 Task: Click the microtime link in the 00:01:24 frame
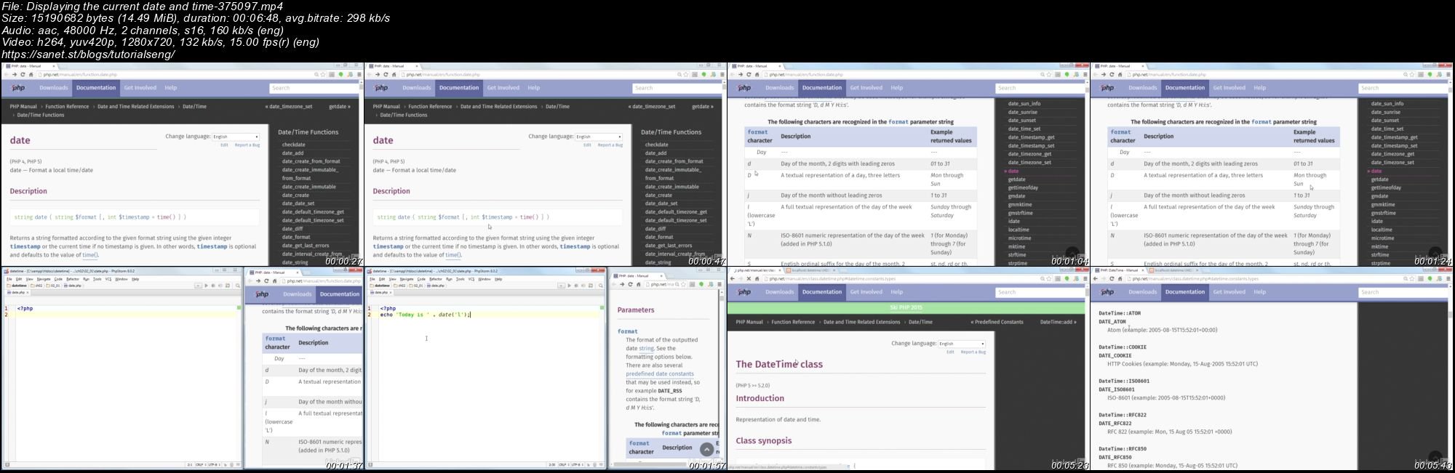1383,238
